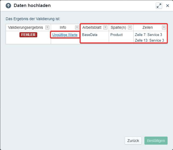Screen dimensions: 173x150
Task: Select the Zeile 13: Service 3 entry
Action: (149, 40)
